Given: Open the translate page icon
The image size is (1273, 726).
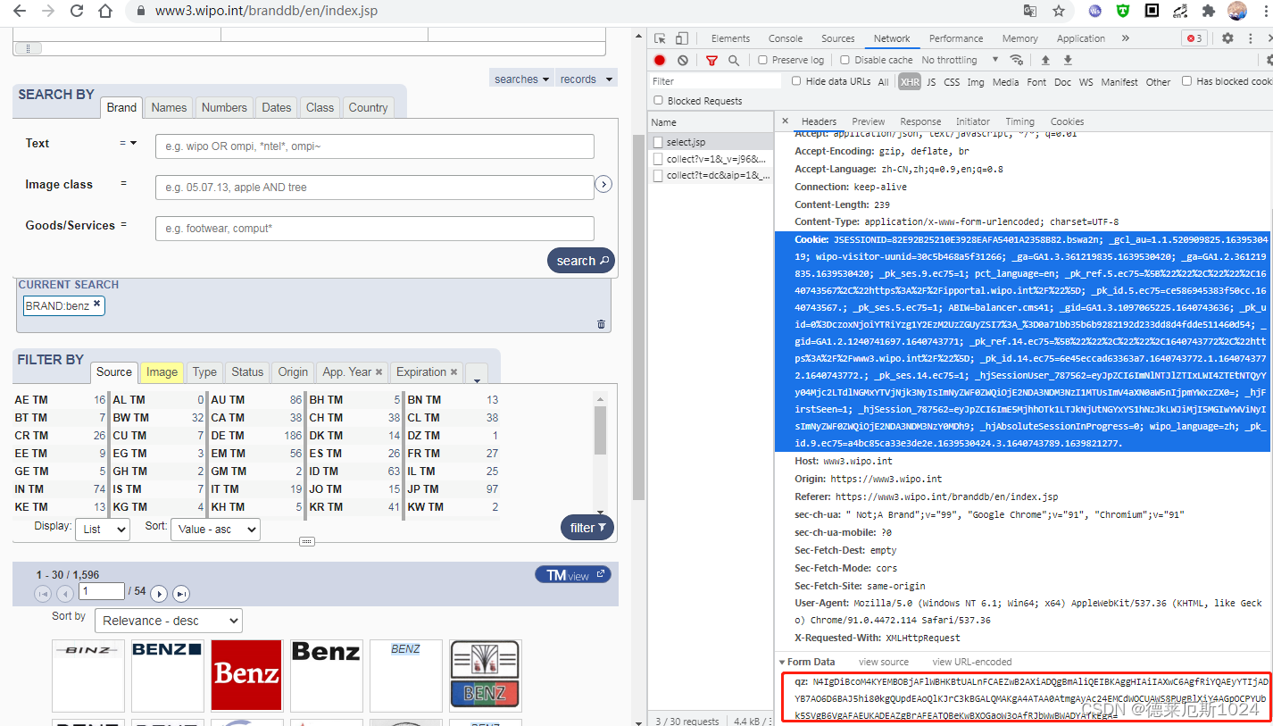Looking at the screenshot, I should click(1030, 11).
